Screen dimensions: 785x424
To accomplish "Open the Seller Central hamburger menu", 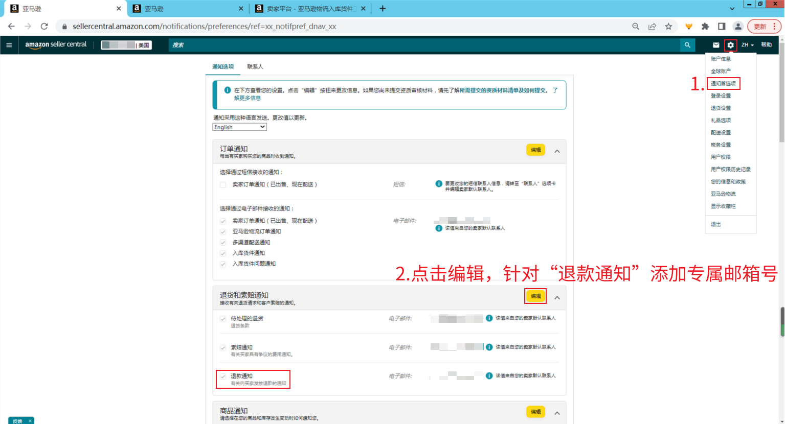I will (9, 45).
